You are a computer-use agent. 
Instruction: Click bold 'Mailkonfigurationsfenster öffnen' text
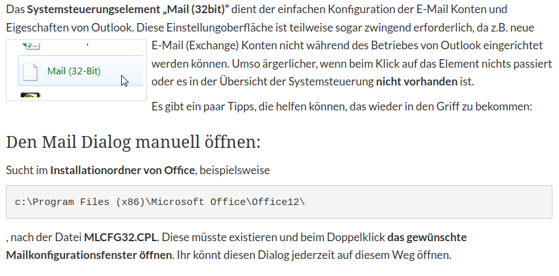89,255
